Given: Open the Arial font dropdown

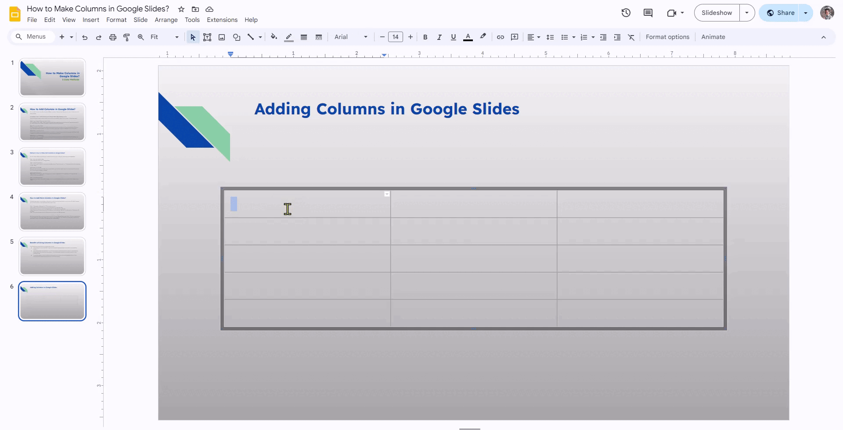Looking at the screenshot, I should coord(351,37).
